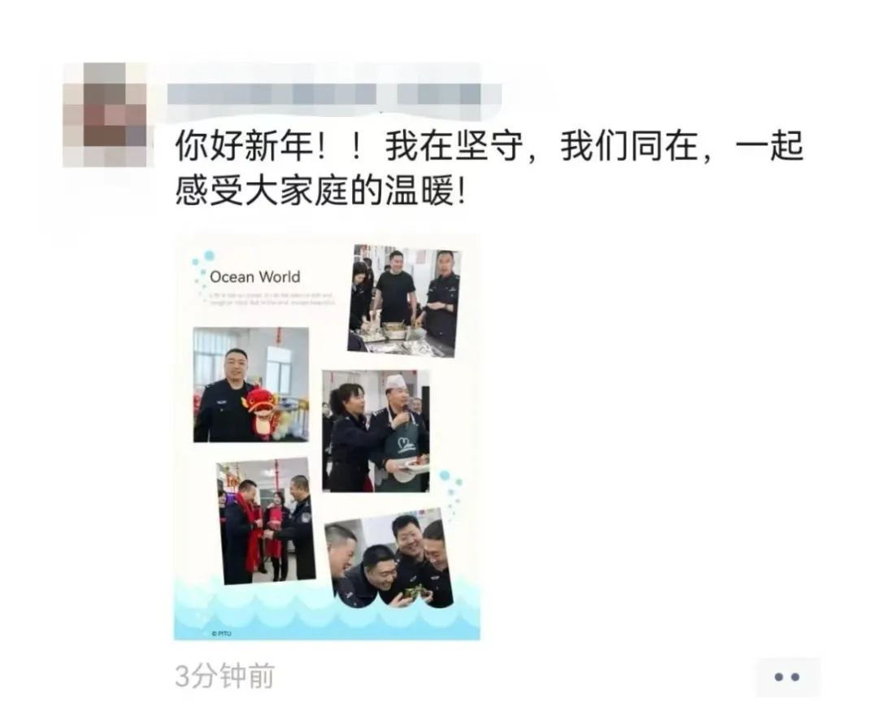Screen dimensions: 878x712
Task: Click the photo of man wearing red scarf
Action: (266, 521)
